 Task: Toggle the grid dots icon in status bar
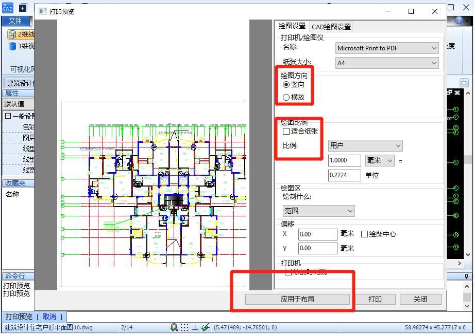point(184,327)
